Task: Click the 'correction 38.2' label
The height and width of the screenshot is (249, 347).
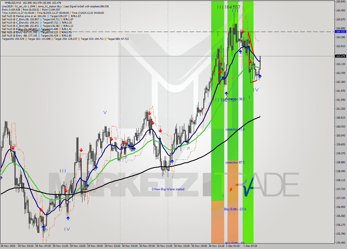Action: [x=235, y=99]
